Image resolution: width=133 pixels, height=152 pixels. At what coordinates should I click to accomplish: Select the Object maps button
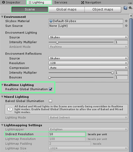[x=103, y=9]
